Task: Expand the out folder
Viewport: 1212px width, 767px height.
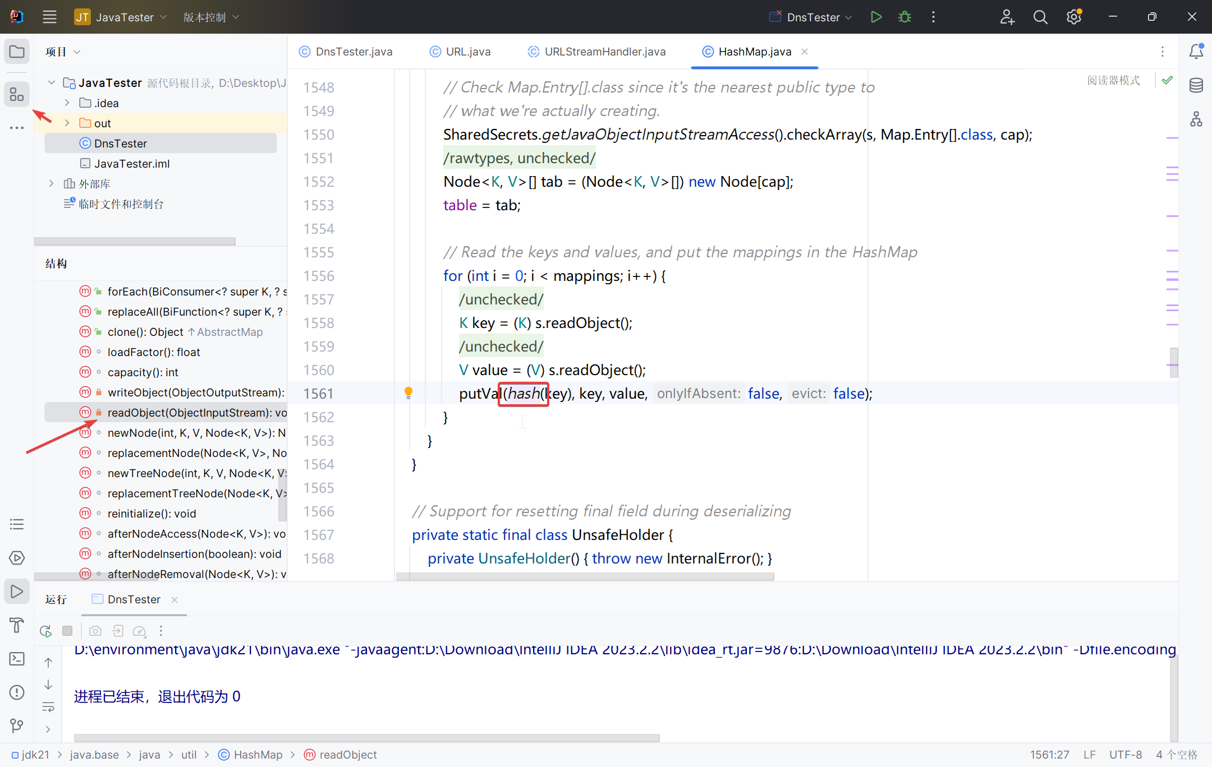Action: [67, 123]
